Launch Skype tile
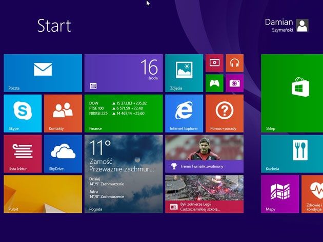323x242 pixels. coord(23,113)
